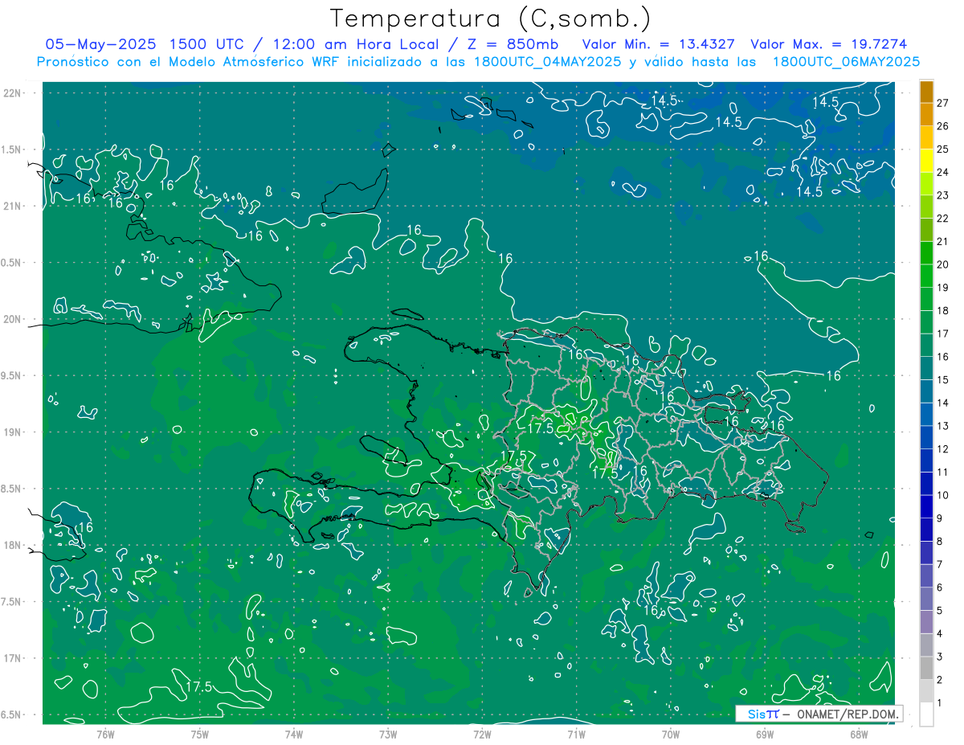Click the '7.5N' latitude axis label
Screen dimensions: 964x745
[12, 602]
